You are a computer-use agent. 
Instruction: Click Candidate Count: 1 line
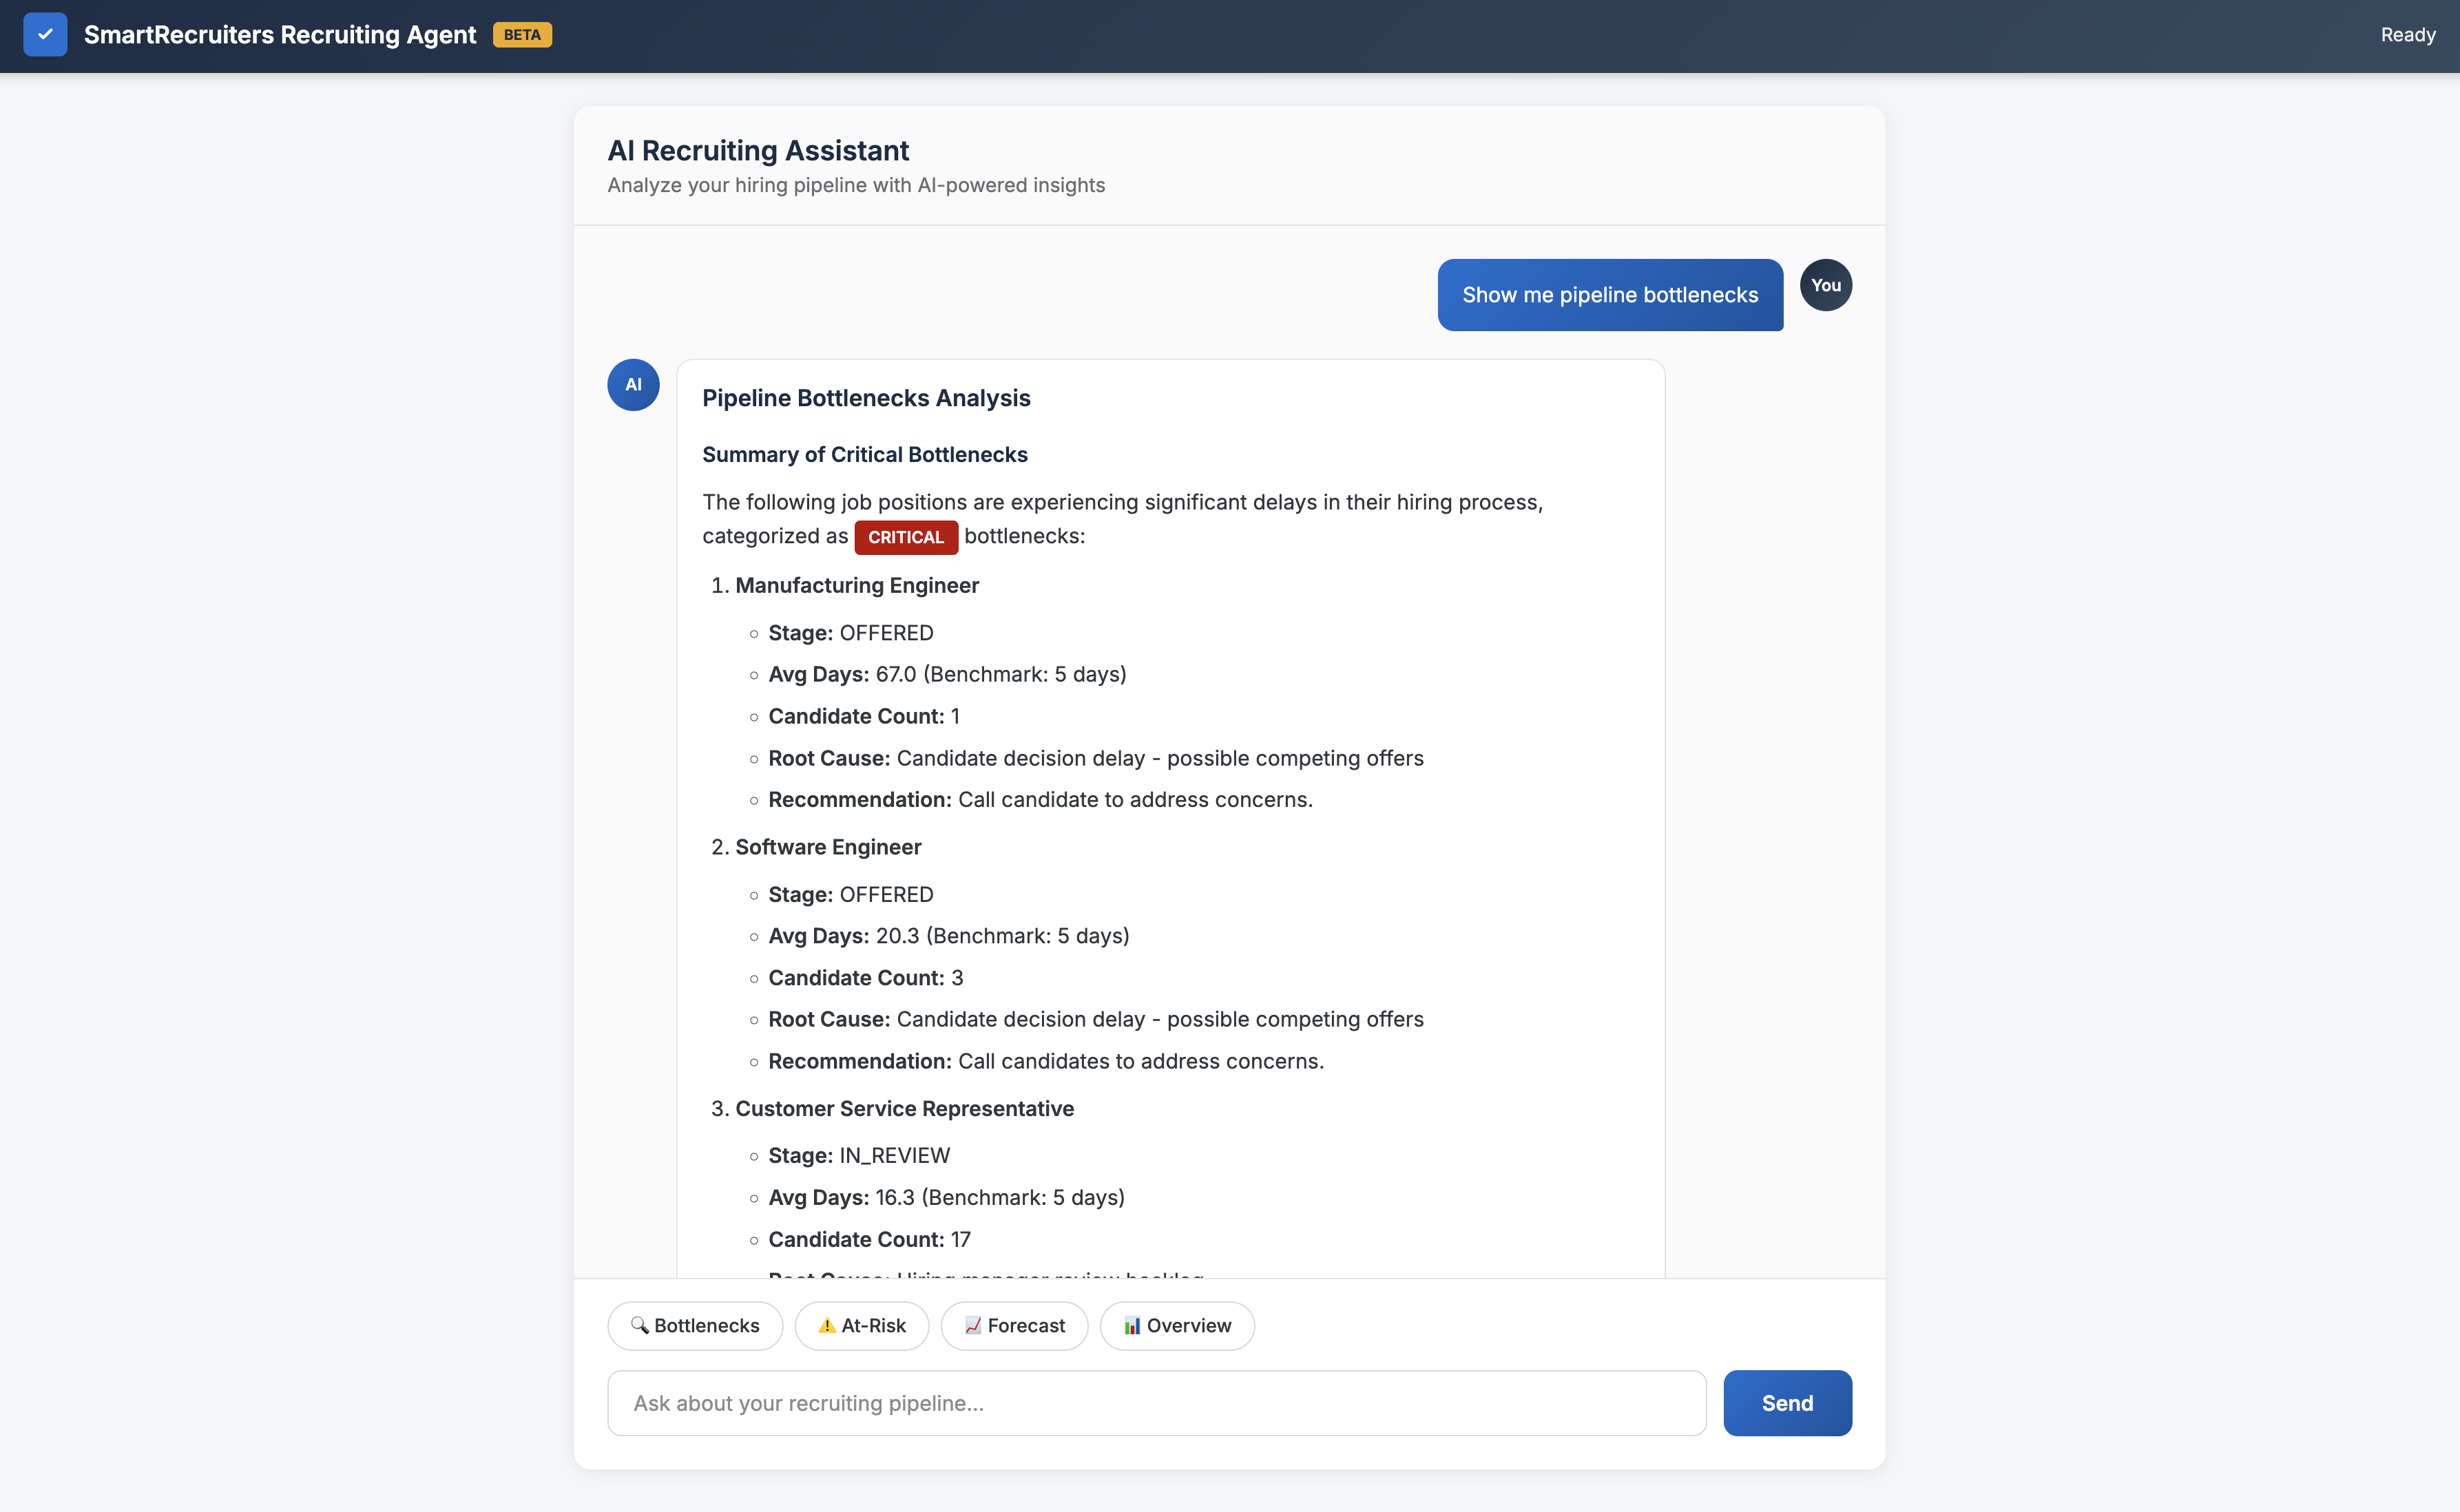click(x=864, y=716)
